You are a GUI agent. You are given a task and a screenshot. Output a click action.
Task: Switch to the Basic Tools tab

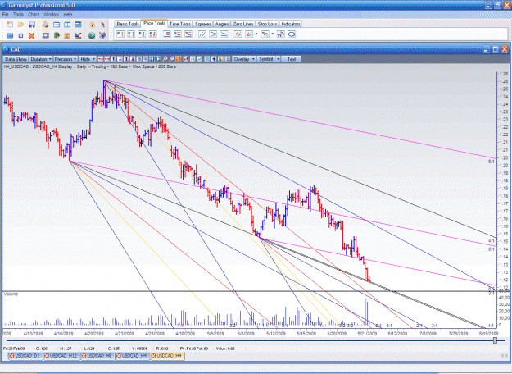128,24
